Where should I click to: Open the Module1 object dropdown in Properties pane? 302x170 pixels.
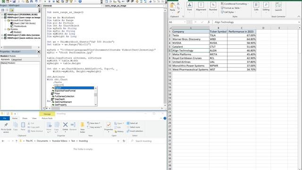coord(39,56)
